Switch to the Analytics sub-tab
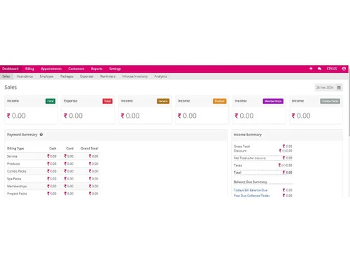Image resolution: width=350 pixels, height=263 pixels. pos(160,76)
